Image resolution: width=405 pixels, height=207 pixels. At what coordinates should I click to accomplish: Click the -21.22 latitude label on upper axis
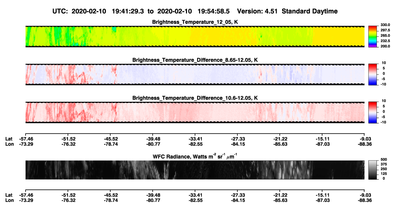tap(280, 139)
